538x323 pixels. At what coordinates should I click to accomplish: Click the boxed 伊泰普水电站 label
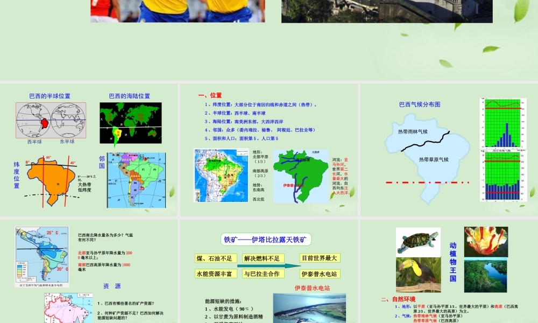(320, 274)
